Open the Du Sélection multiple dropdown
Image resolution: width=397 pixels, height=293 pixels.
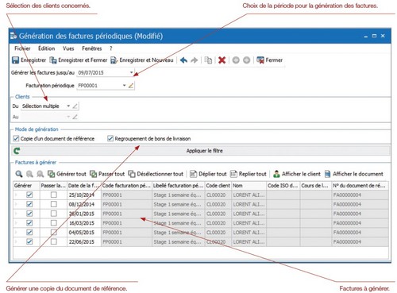(x=68, y=106)
